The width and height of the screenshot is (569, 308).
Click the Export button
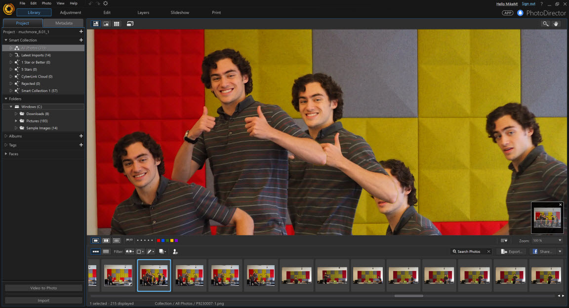click(x=512, y=252)
